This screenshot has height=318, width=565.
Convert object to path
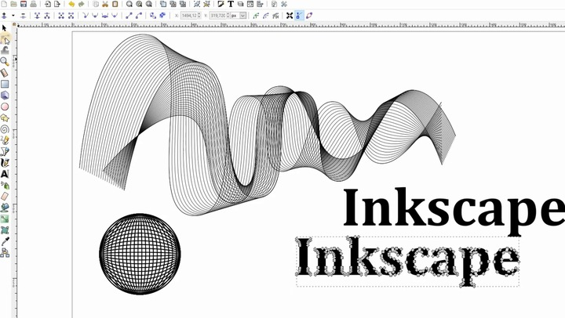tap(153, 16)
